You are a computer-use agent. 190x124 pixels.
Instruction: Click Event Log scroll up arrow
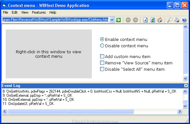185,91
